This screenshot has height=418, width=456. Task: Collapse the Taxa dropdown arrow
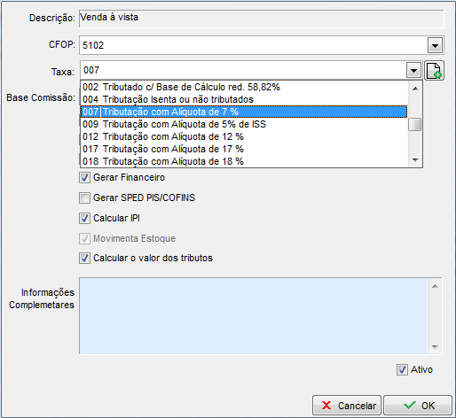coord(413,71)
